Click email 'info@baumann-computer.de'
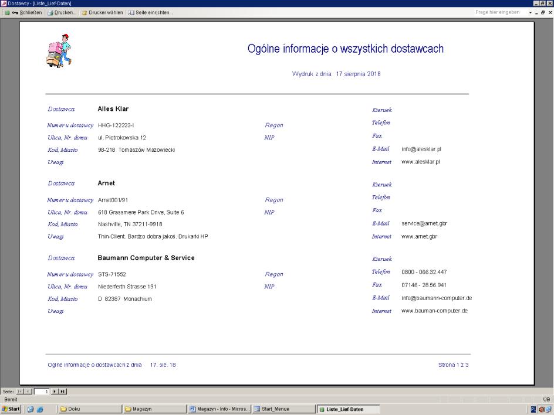Image resolution: width=554 pixels, height=415 pixels. click(x=437, y=298)
